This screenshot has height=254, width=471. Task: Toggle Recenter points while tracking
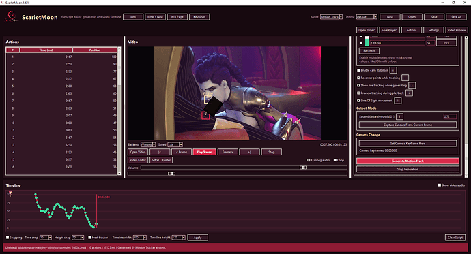[358, 78]
